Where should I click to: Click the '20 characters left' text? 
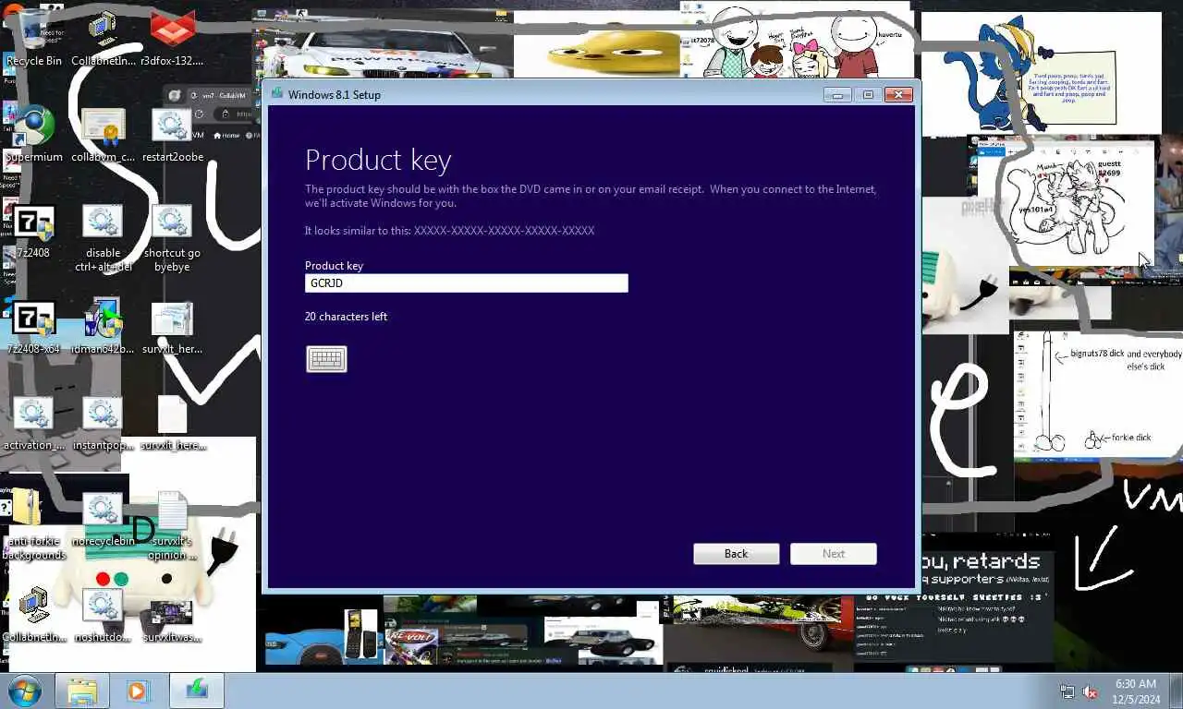point(346,317)
